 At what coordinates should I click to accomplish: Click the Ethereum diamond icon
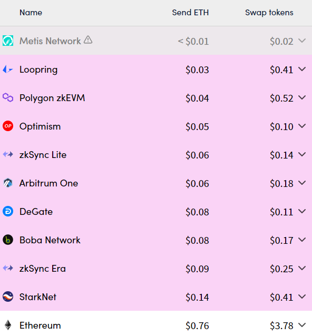click(x=8, y=325)
